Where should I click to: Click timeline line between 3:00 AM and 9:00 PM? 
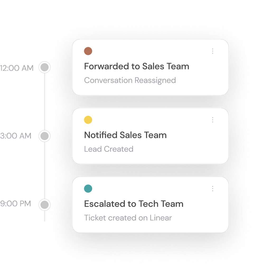point(45,170)
